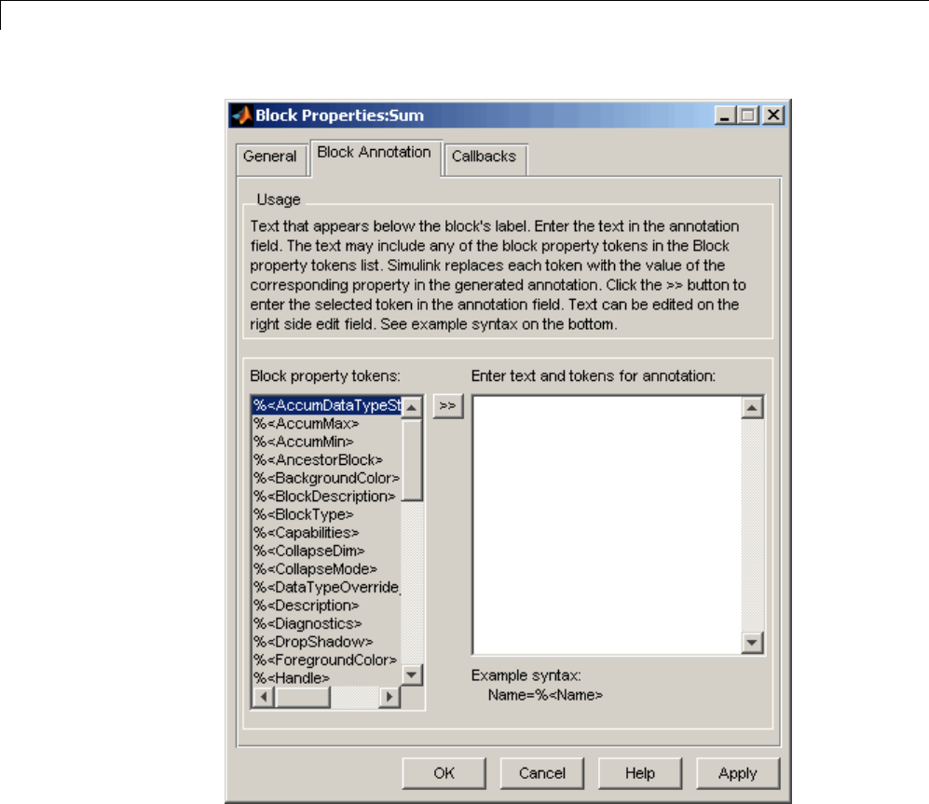Viewport: 929px width, 804px height.
Task: Cancel the Block Properties dialog
Action: pyautogui.click(x=542, y=773)
